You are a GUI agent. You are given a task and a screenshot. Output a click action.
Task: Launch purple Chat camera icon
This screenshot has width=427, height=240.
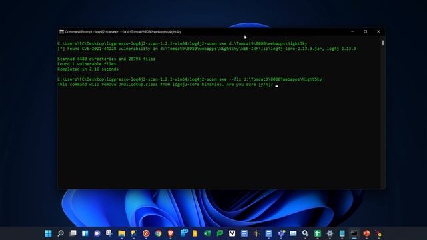pyautogui.click(x=97, y=233)
